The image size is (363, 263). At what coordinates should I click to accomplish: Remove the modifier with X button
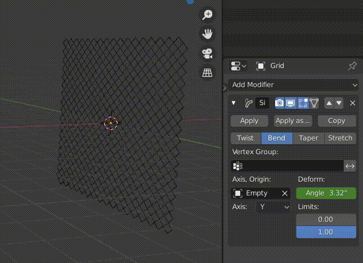tap(352, 103)
